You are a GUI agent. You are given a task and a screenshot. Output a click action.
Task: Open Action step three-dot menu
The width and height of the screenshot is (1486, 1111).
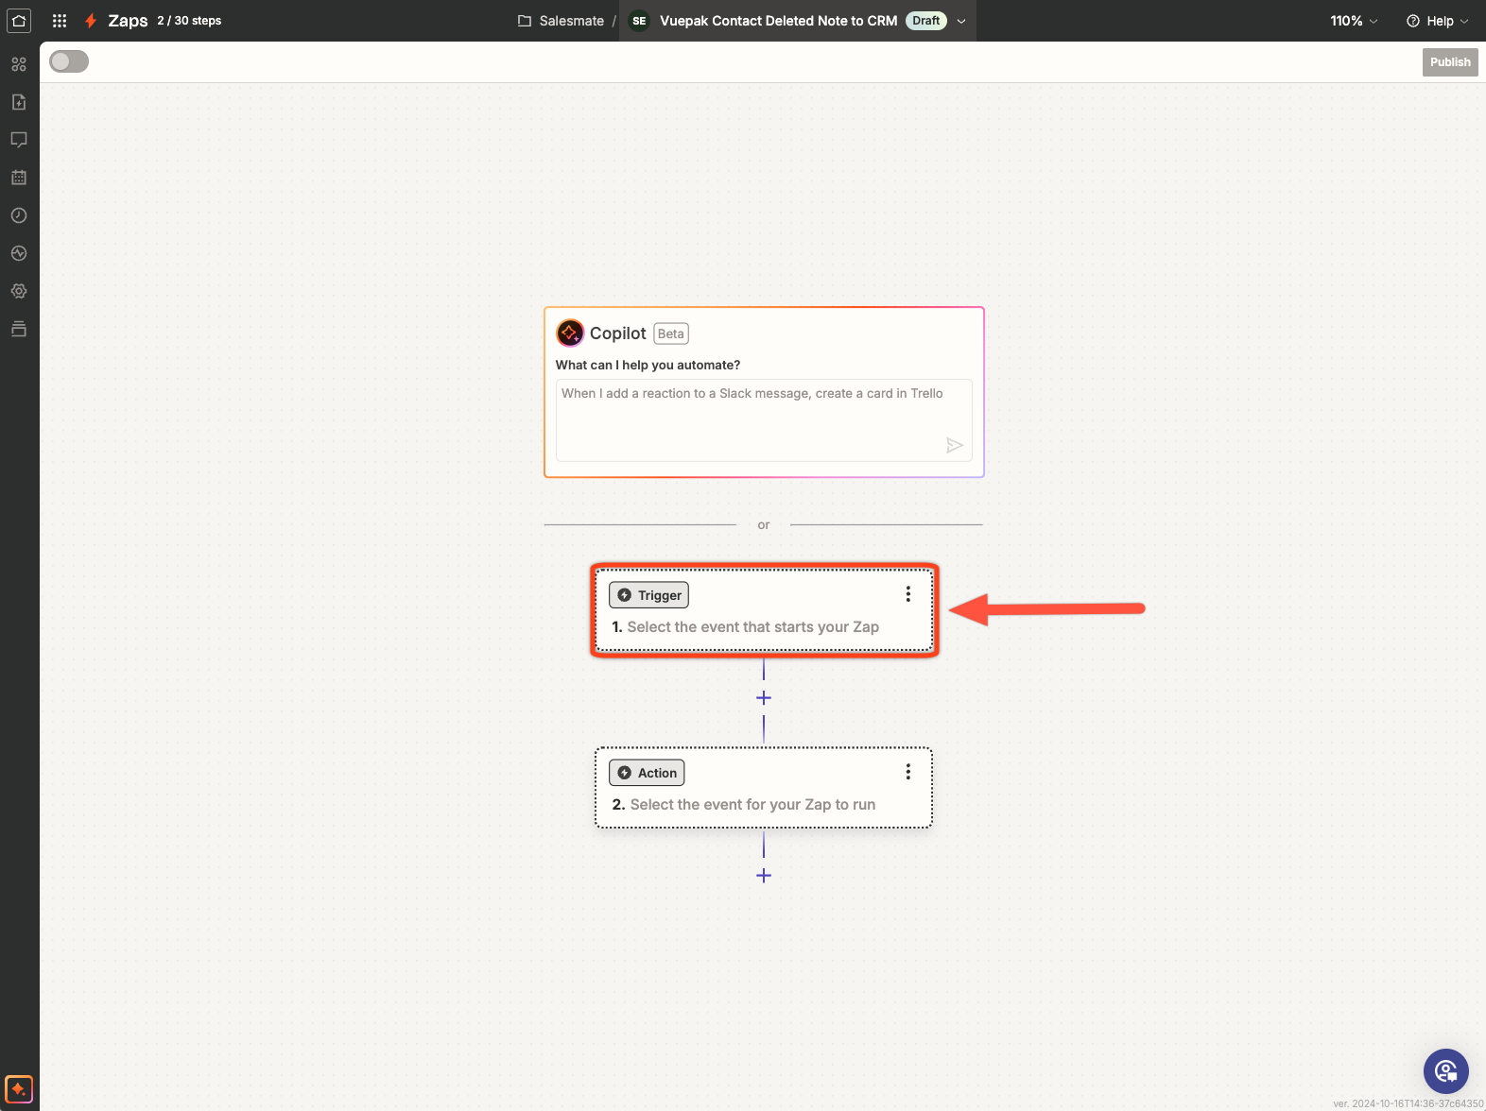pos(907,772)
